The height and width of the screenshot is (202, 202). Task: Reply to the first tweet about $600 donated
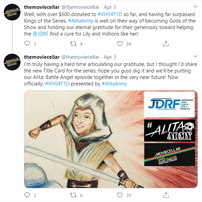pos(27,44)
